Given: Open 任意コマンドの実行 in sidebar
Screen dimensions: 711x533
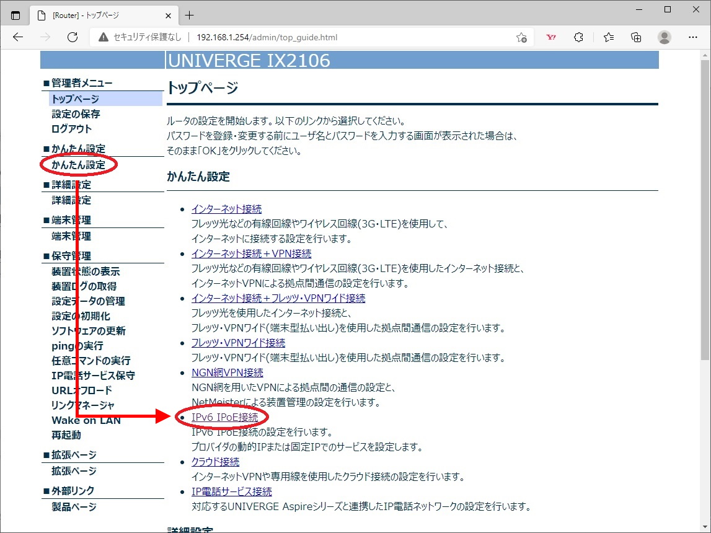Looking at the screenshot, I should [91, 361].
